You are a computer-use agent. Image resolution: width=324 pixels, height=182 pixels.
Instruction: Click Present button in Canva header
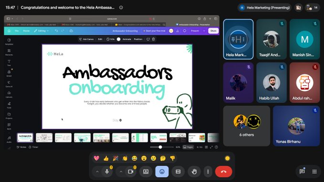click(x=195, y=31)
